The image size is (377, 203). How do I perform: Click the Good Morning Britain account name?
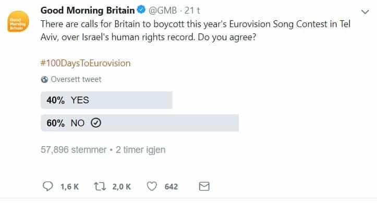point(88,10)
